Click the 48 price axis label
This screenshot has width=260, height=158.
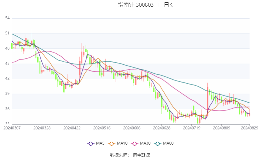click(x=7, y=48)
